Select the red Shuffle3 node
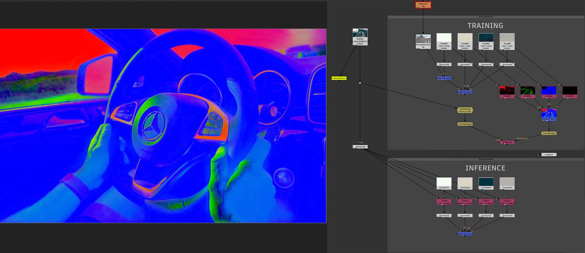 point(507,92)
